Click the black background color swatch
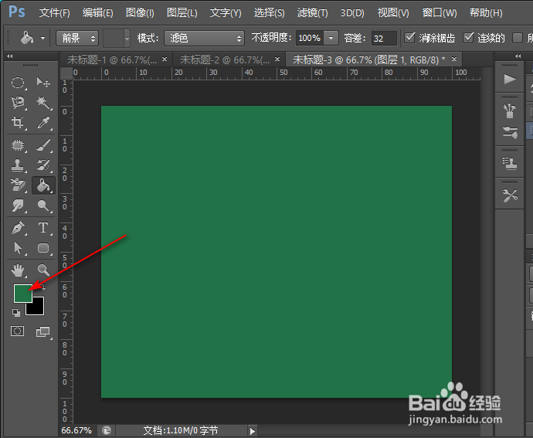This screenshot has height=438, width=533. tap(38, 309)
